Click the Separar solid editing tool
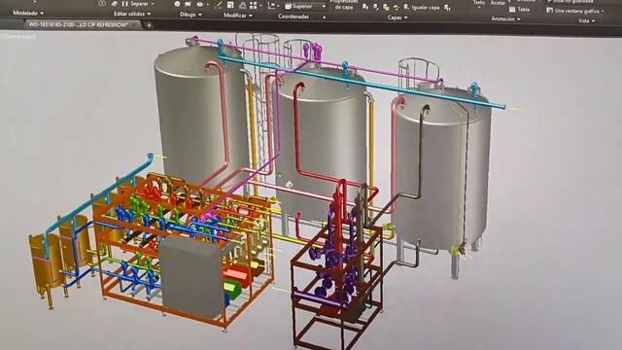The width and height of the screenshot is (622, 350). pos(135,4)
